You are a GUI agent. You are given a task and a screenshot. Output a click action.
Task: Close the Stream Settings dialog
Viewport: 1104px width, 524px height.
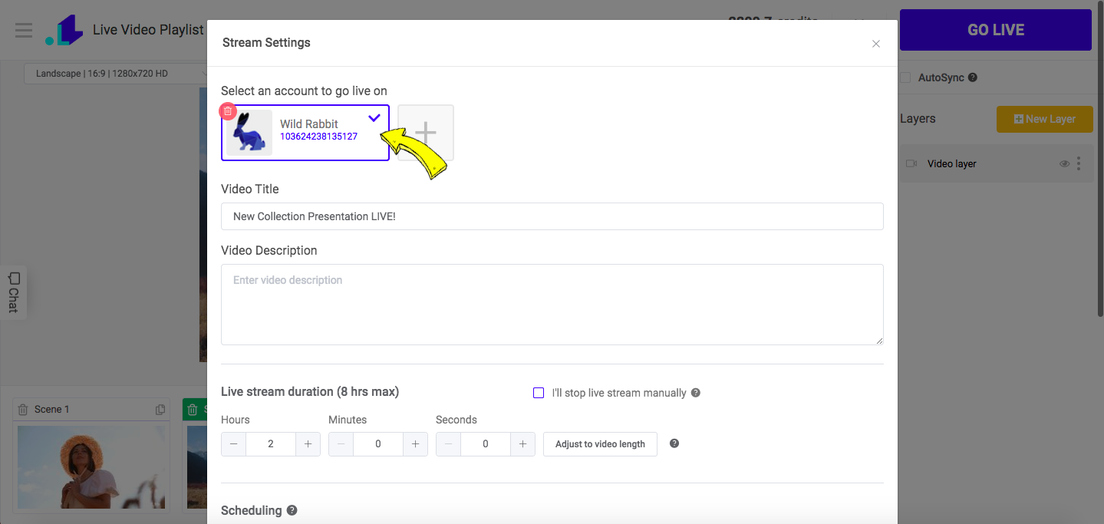click(876, 44)
